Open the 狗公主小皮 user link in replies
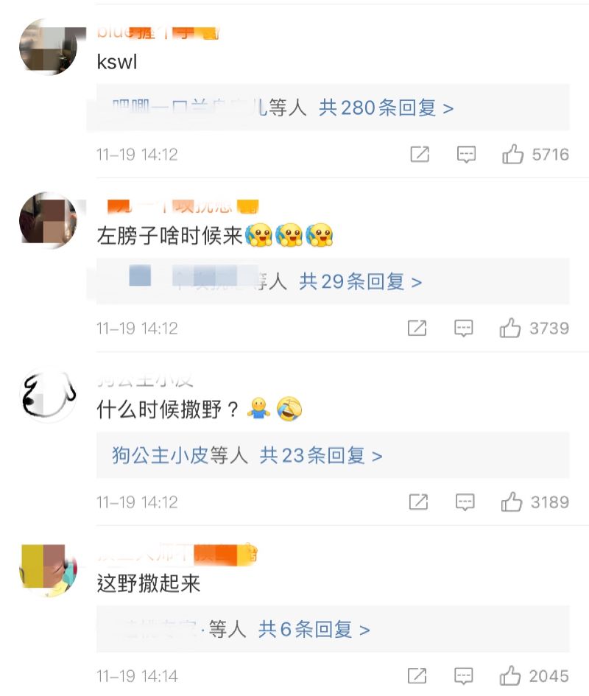The image size is (589, 696). [159, 455]
